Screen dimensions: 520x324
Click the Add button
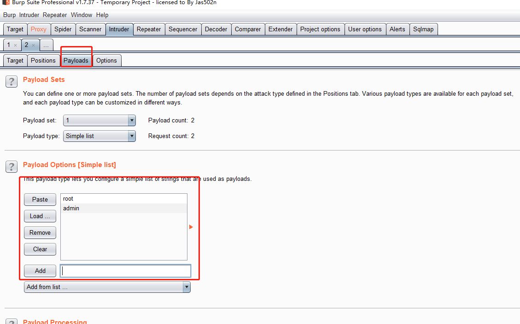coord(40,271)
